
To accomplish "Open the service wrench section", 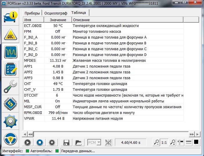I will [10, 87].
